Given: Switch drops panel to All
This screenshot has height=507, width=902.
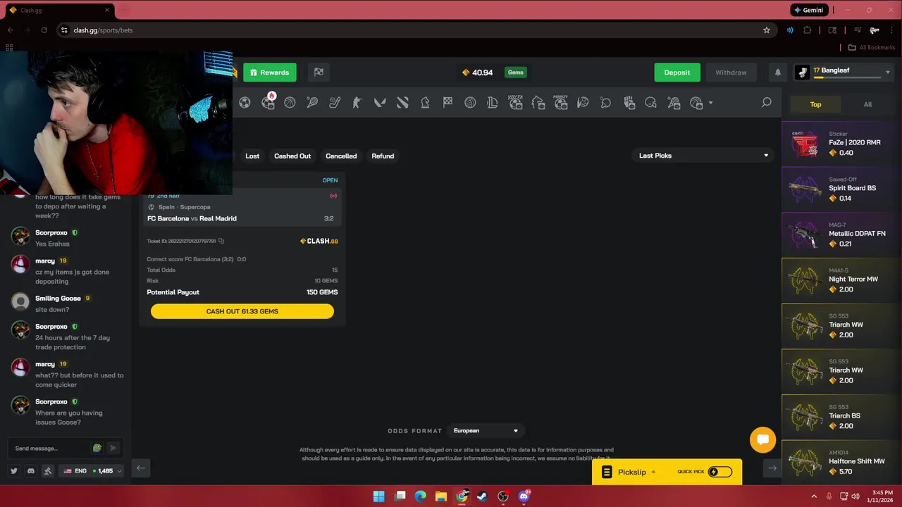Looking at the screenshot, I should 867,104.
